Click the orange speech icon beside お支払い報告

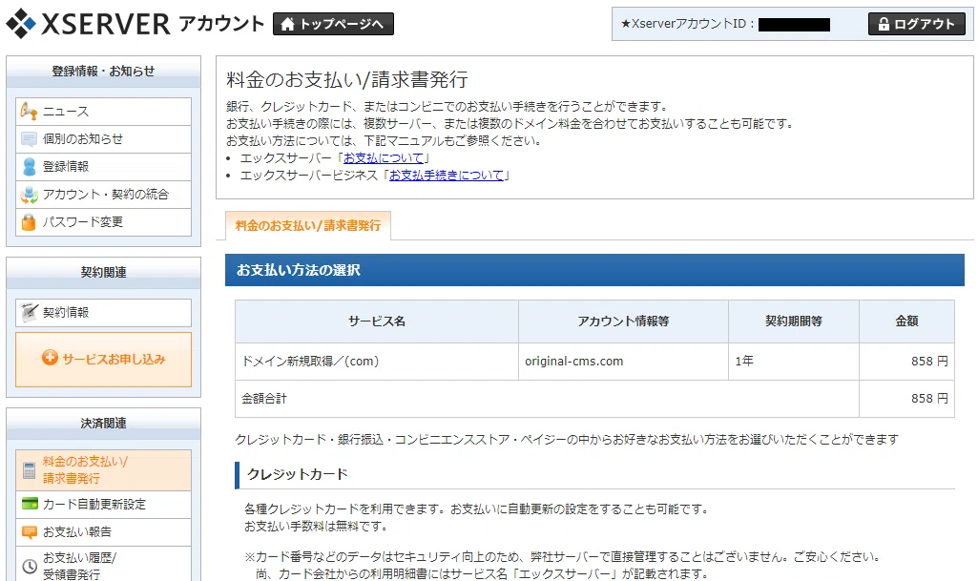30,531
